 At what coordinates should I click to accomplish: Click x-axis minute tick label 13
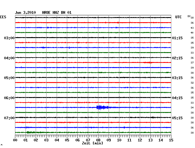pos(150,140)
